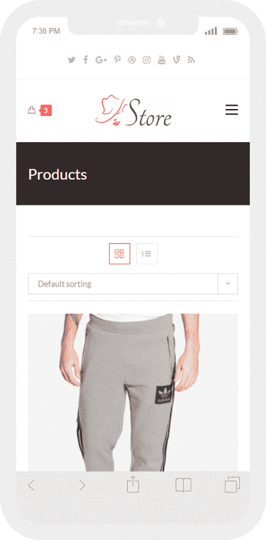Open the browser bookmarks book icon
The height and width of the screenshot is (540, 266).
[183, 485]
